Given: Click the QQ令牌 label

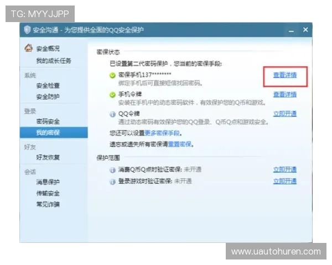Looking at the screenshot, I should [x=129, y=114].
